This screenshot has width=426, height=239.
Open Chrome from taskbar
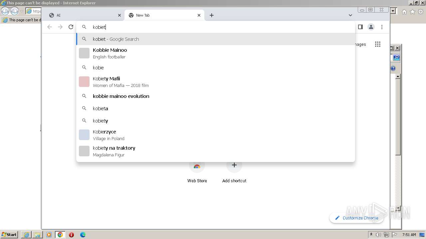pos(60,235)
